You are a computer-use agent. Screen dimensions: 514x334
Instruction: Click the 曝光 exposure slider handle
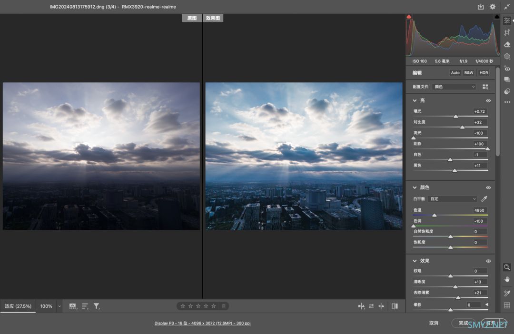[x=455, y=117]
